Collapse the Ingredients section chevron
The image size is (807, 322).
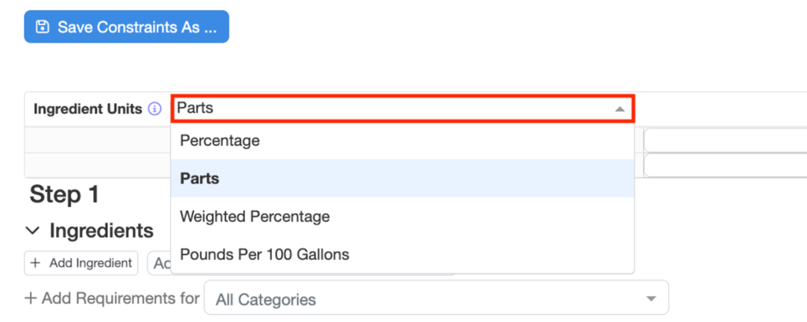coord(33,231)
